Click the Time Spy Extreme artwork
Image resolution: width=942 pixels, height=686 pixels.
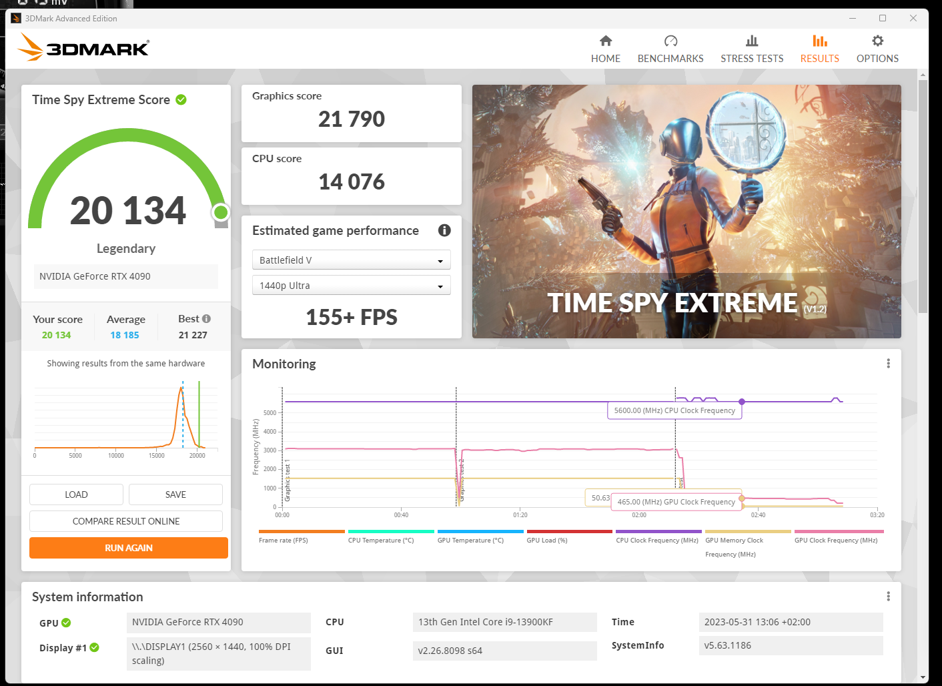click(x=686, y=212)
